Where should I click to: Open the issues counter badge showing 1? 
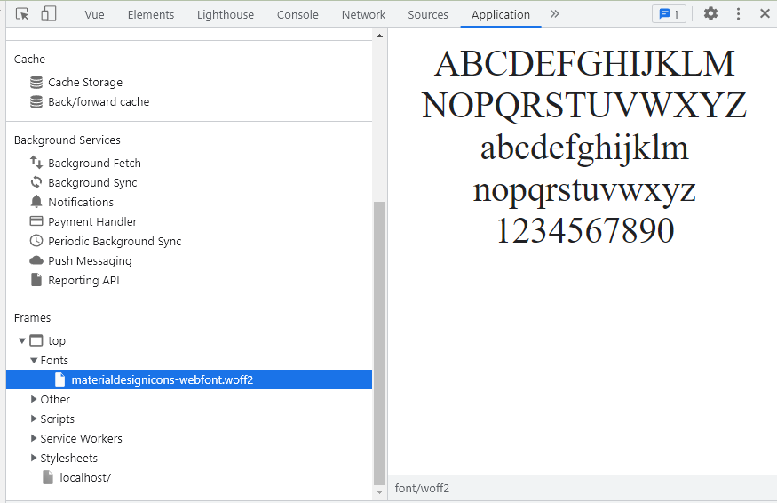click(669, 14)
